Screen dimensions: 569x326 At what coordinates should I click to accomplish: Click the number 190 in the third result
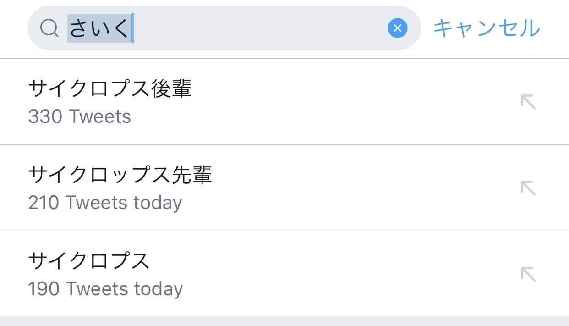point(44,289)
